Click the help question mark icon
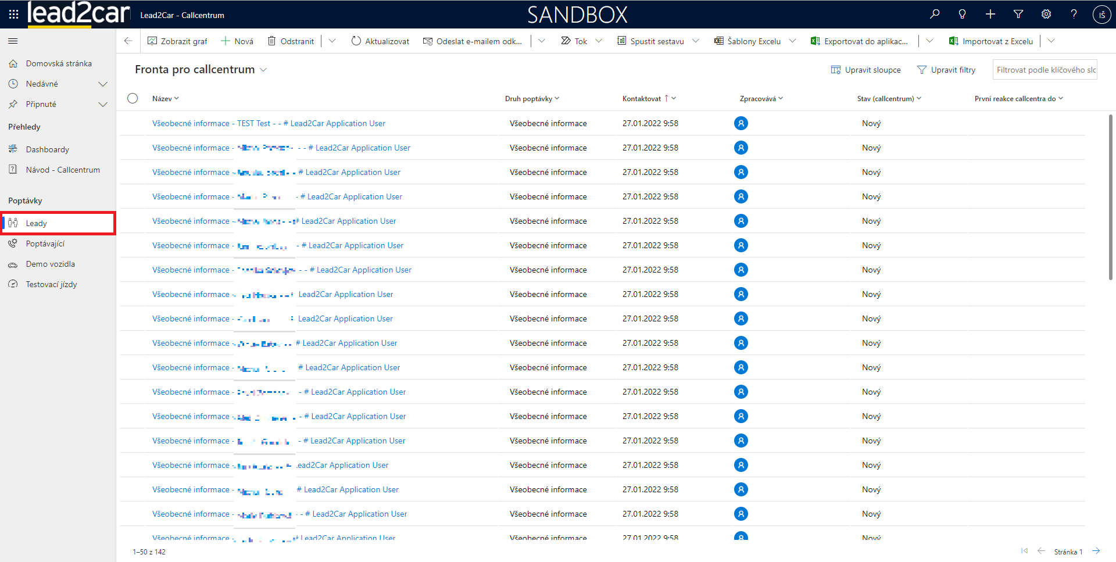Image resolution: width=1116 pixels, height=562 pixels. tap(1074, 15)
